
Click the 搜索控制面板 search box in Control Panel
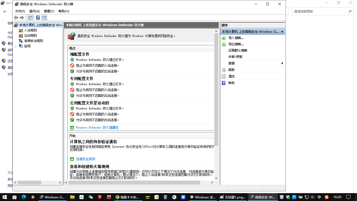coord(323,12)
